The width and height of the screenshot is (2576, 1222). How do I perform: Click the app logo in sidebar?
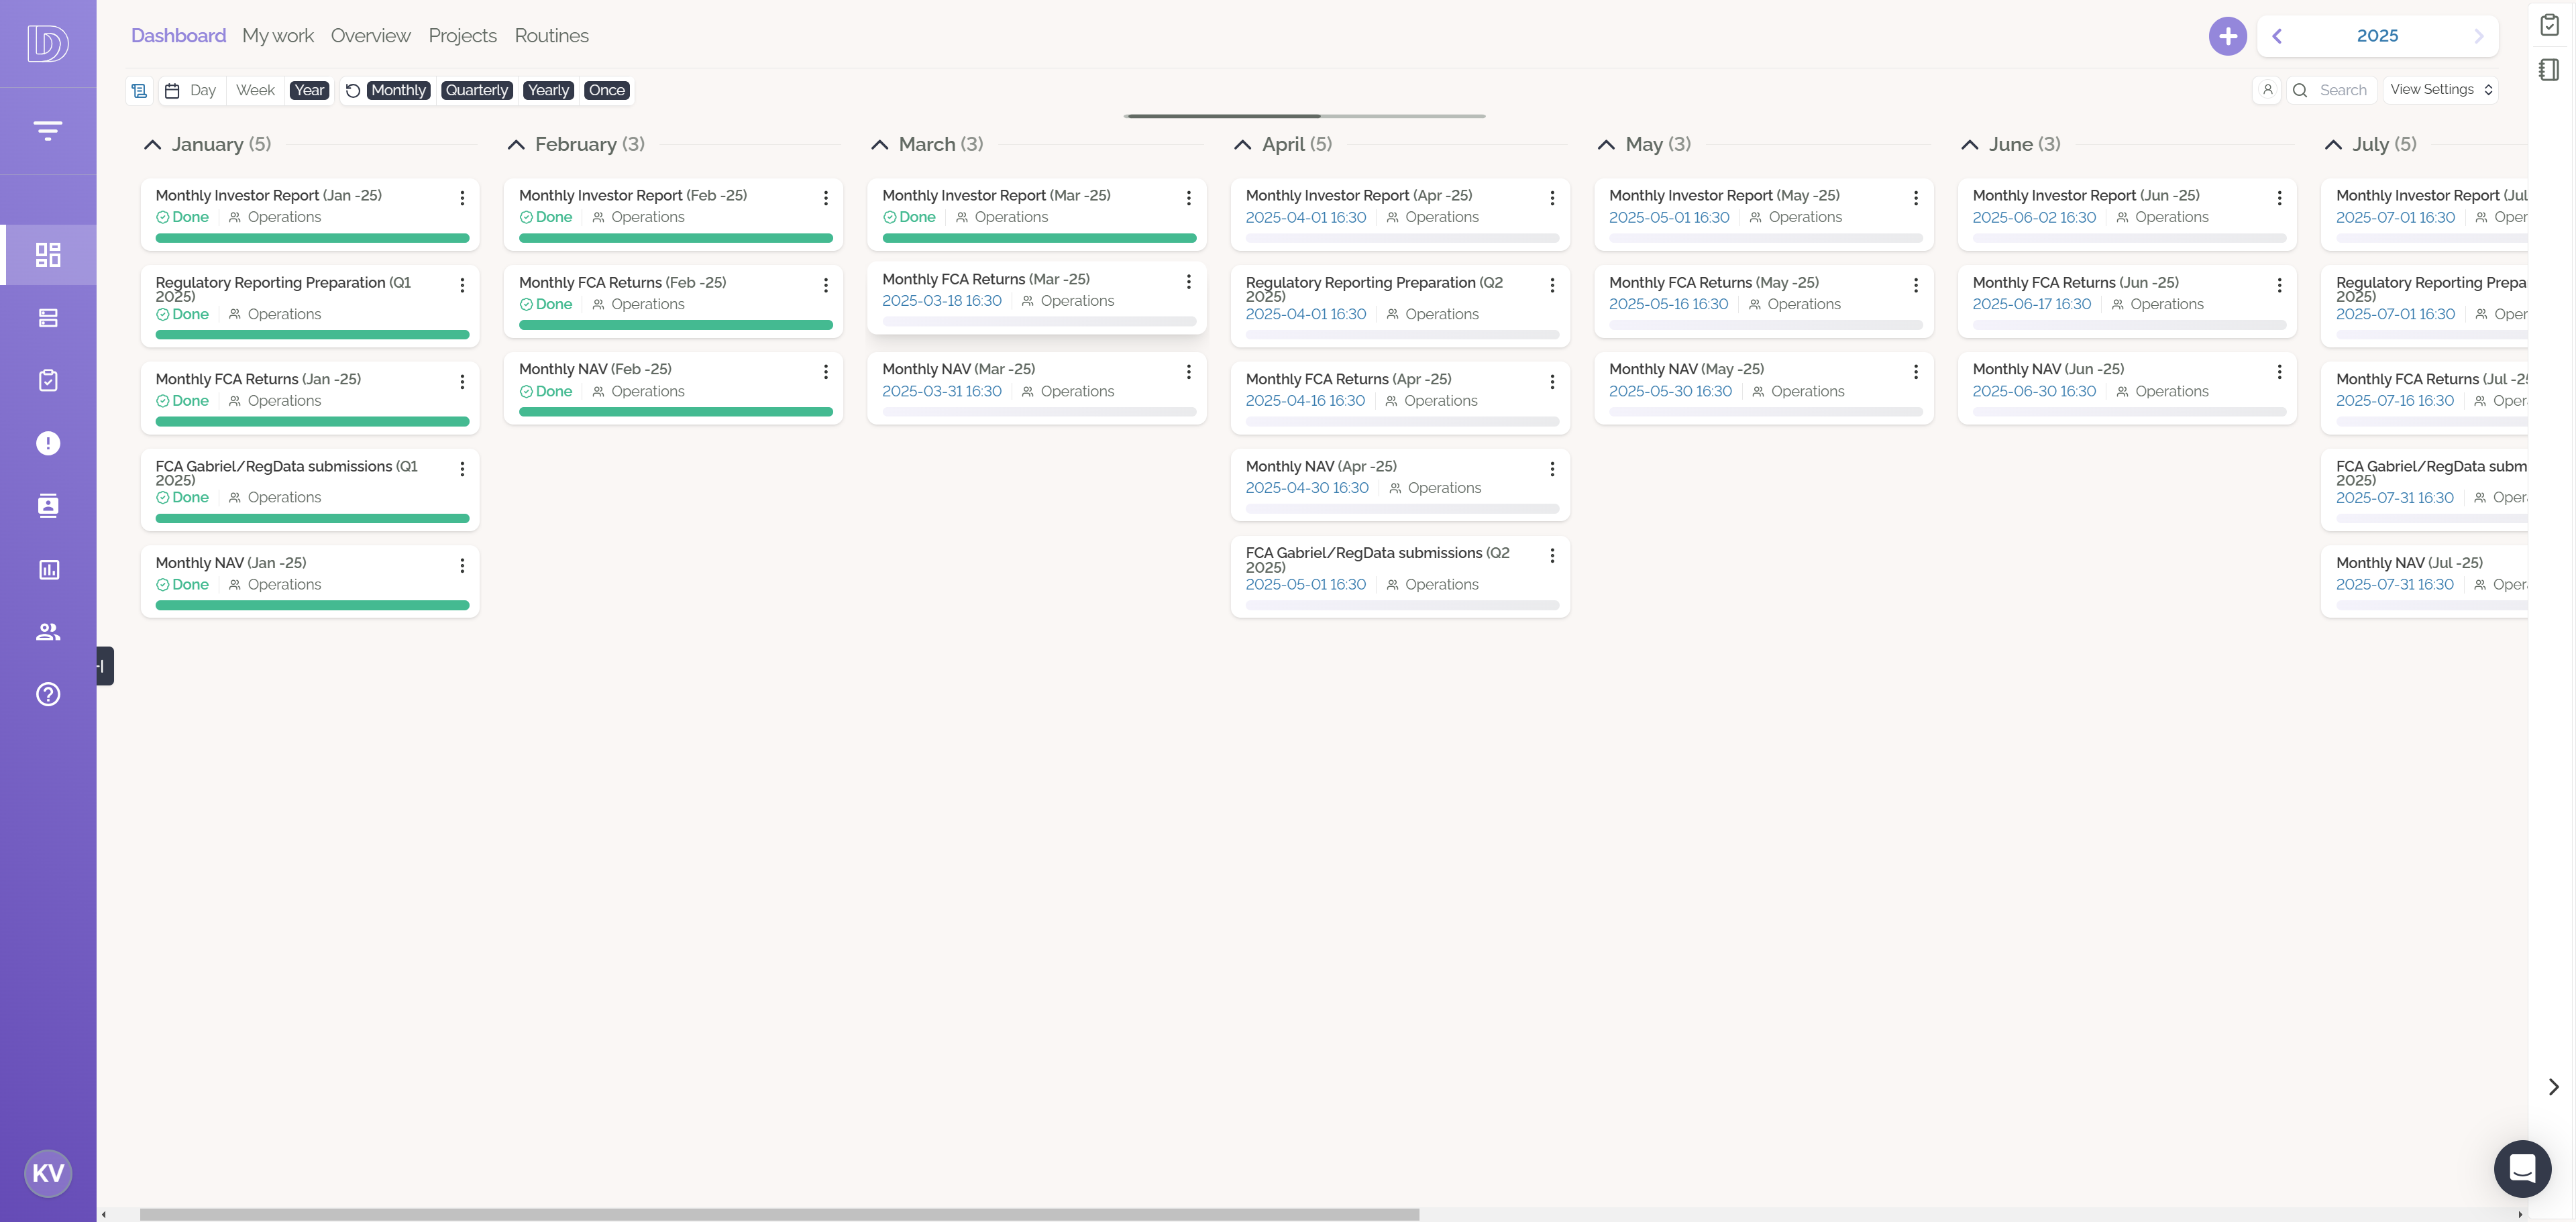click(x=48, y=43)
